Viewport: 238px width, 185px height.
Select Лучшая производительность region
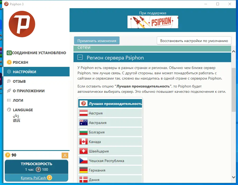(110, 103)
